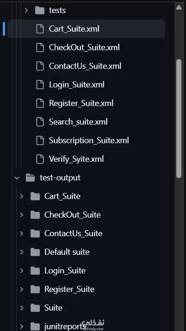Click the folder icon beside Default suite
This screenshot has height=331, width=186.
(x=35, y=252)
